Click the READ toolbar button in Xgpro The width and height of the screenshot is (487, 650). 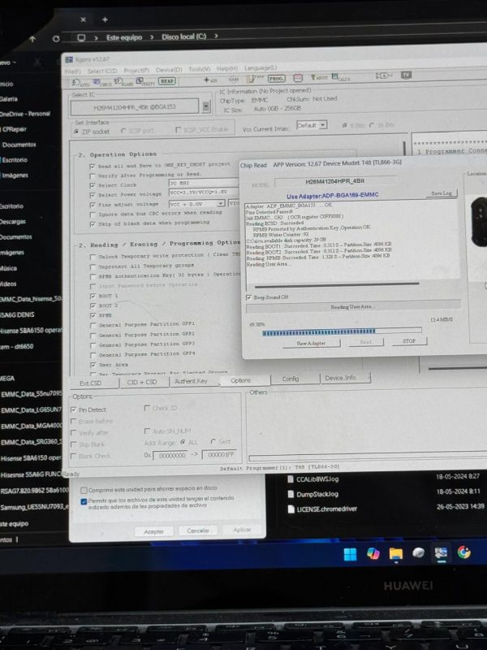tap(167, 80)
